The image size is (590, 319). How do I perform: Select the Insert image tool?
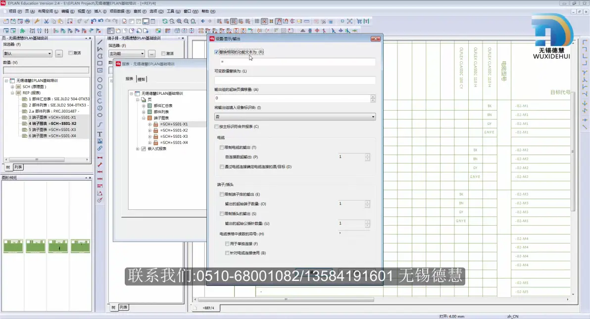(99, 141)
